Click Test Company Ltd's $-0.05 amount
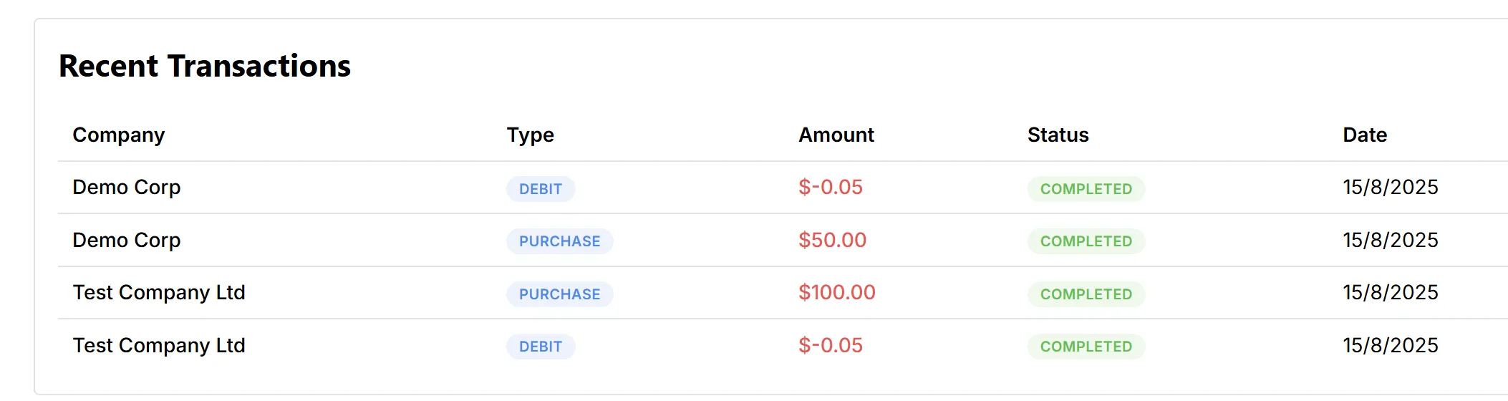The height and width of the screenshot is (401, 1508). (x=830, y=346)
